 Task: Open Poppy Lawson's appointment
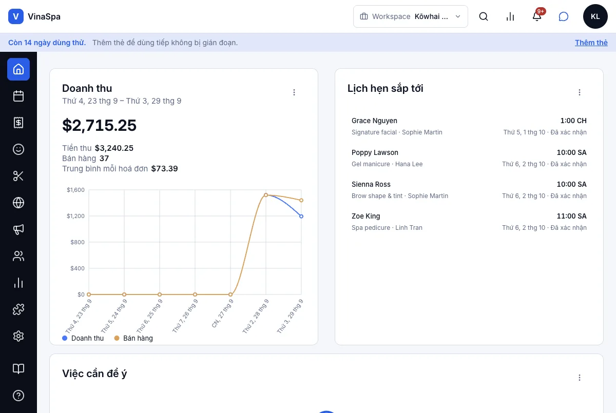[x=469, y=158]
